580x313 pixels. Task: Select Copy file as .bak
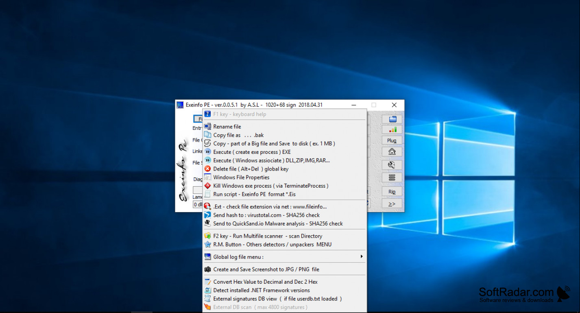pos(284,135)
